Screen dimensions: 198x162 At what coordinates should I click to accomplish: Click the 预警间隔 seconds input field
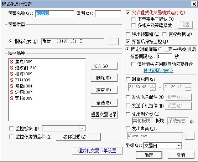pos(165,56)
